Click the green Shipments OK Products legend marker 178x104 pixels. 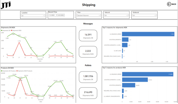(1, 71)
